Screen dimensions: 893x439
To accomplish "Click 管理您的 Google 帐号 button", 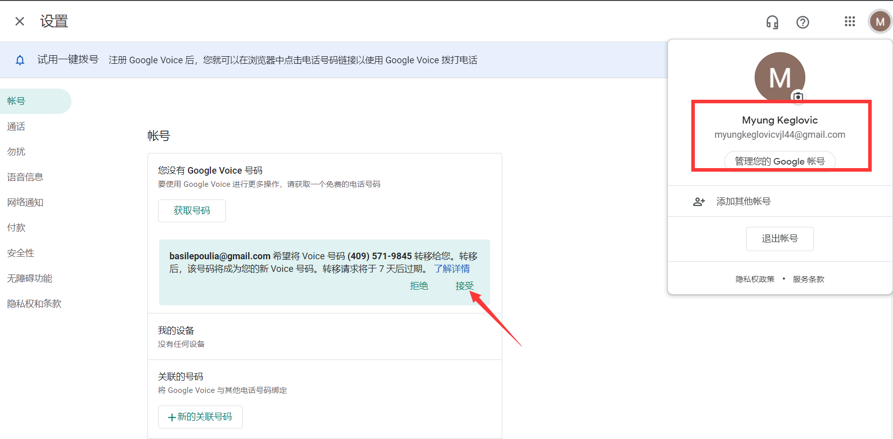I will click(780, 162).
